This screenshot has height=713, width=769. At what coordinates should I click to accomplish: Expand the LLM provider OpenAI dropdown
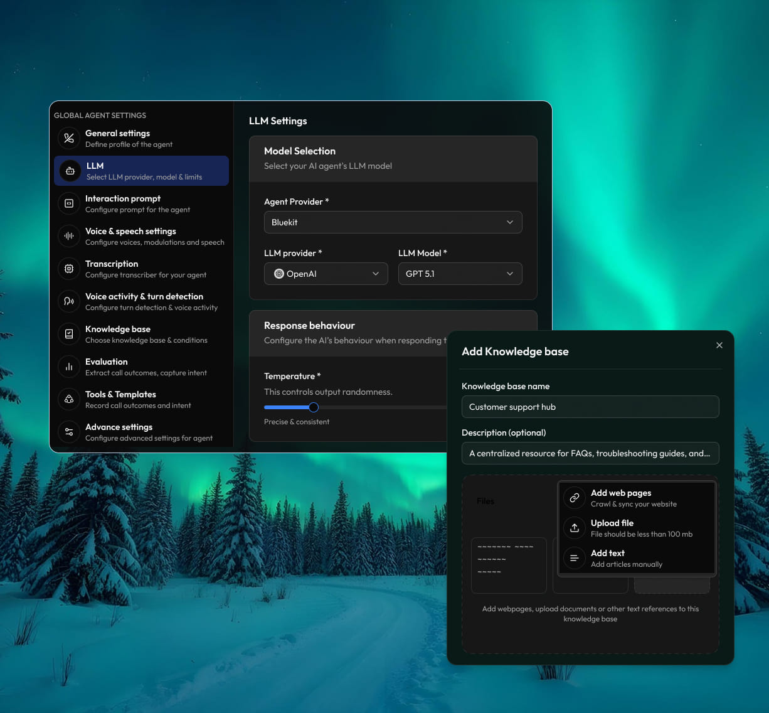click(x=326, y=274)
